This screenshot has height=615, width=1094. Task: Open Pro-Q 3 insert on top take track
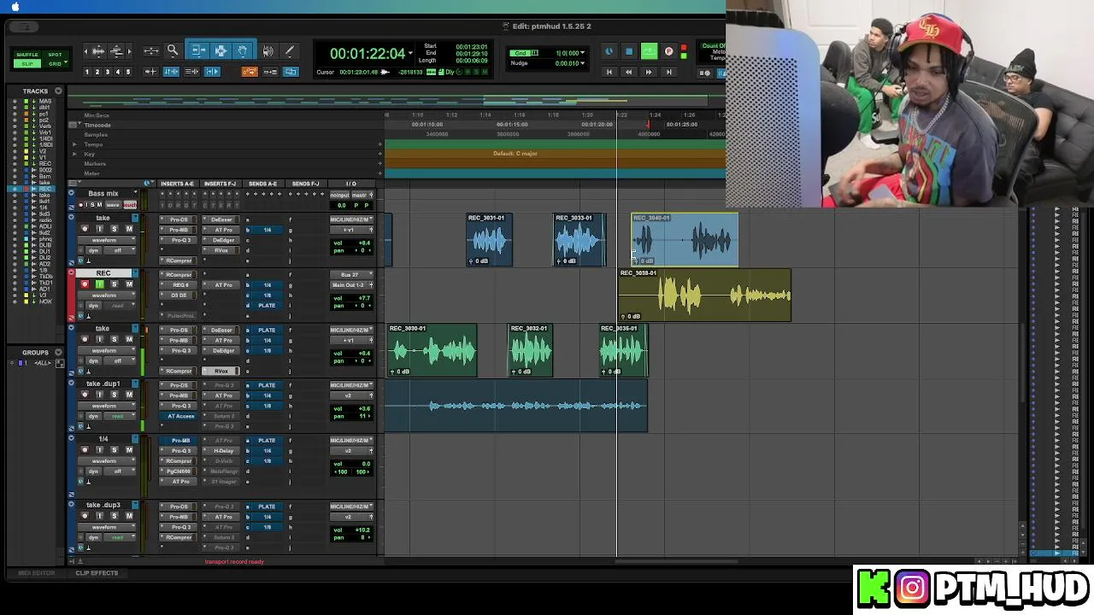(x=179, y=240)
